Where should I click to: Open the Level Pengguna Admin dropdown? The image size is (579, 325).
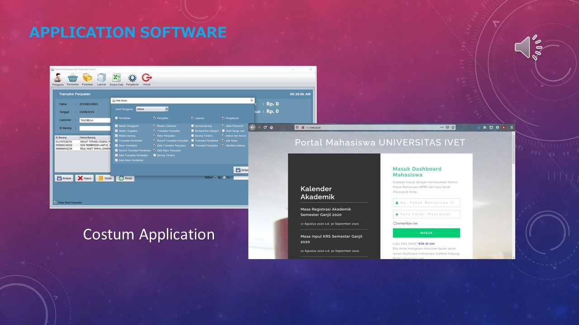[x=152, y=109]
